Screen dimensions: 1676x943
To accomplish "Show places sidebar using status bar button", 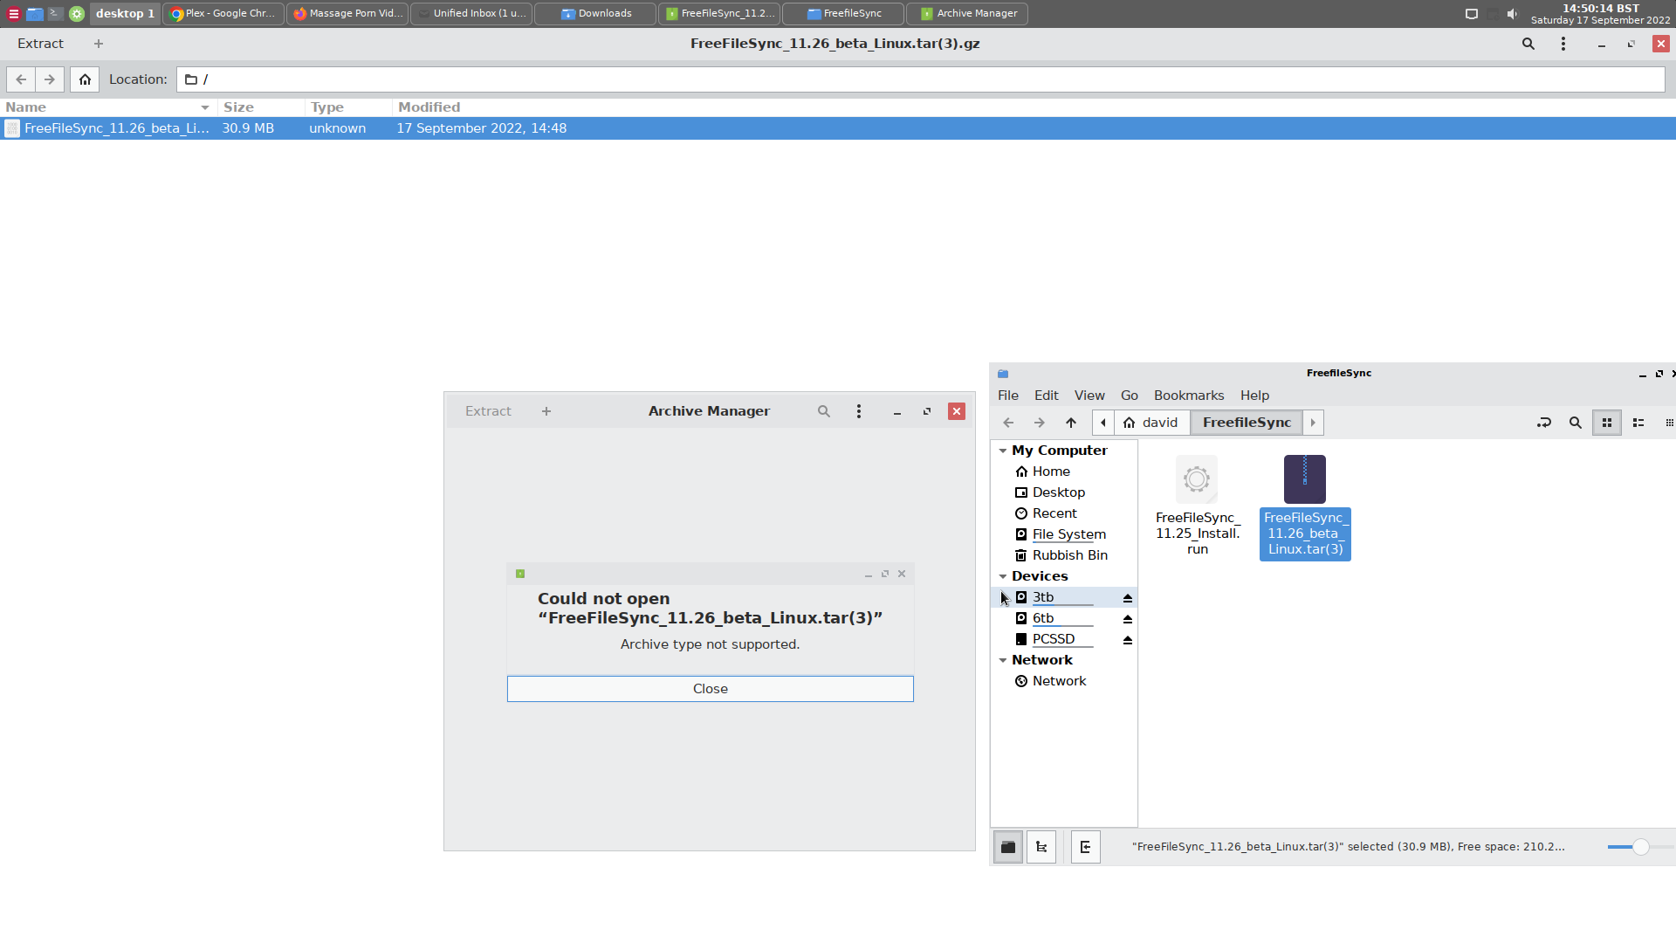I will [x=1008, y=847].
